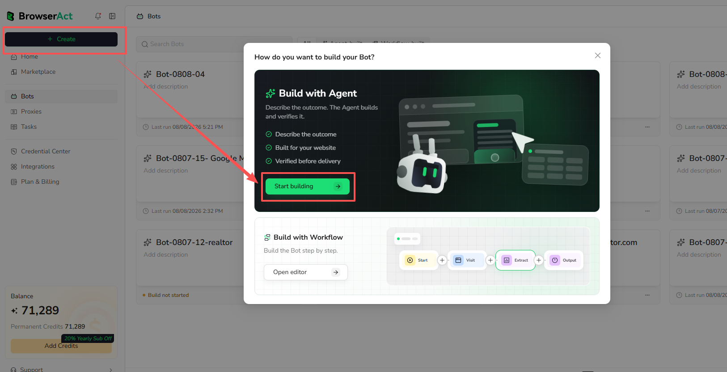The height and width of the screenshot is (372, 727).
Task: Click the BrowserAct logo icon
Action: pos(10,16)
